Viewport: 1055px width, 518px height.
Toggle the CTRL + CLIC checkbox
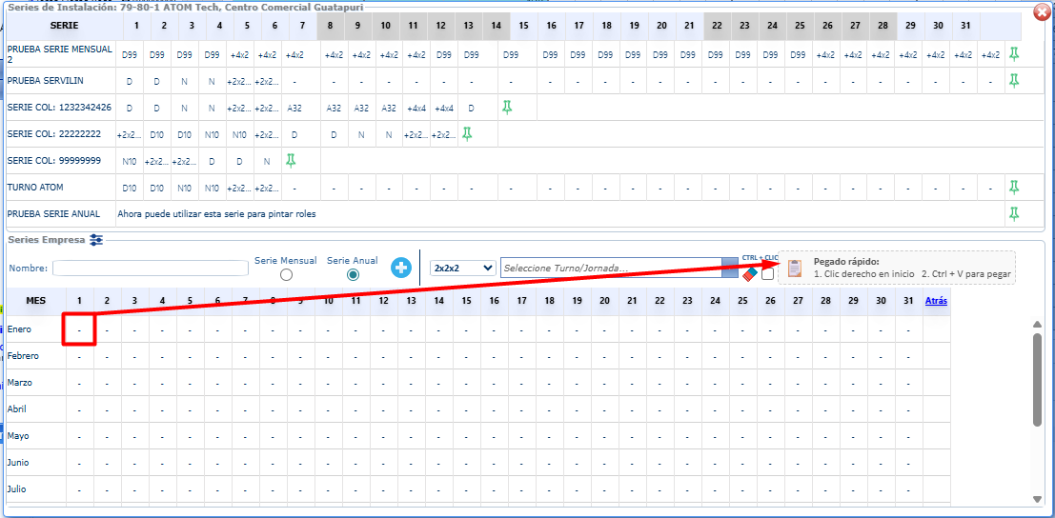[767, 275]
